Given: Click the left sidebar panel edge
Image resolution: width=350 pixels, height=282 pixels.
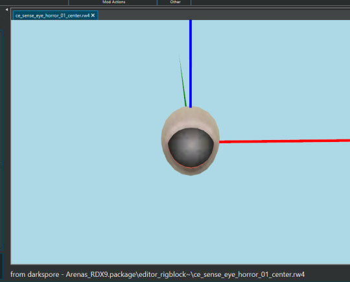Looking at the screenshot, I should [x=1, y=139].
